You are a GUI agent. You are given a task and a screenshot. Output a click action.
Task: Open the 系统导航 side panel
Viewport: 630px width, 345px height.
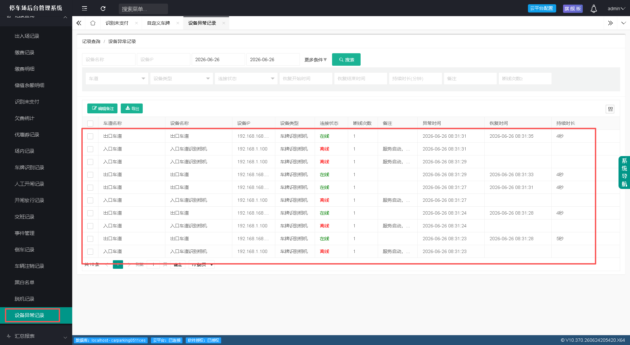click(624, 172)
